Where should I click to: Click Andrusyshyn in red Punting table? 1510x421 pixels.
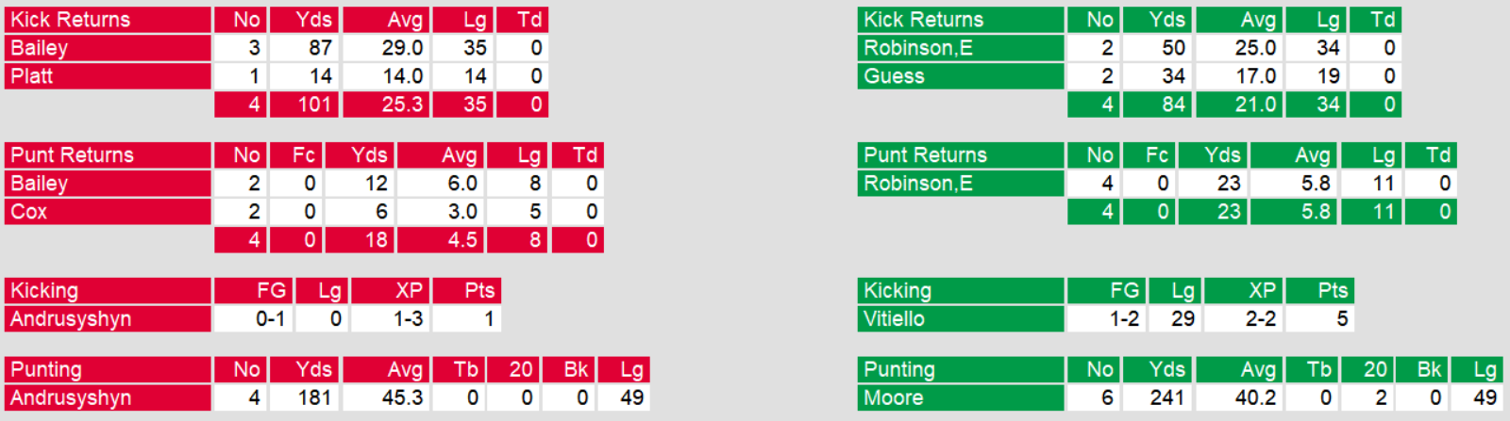point(71,398)
